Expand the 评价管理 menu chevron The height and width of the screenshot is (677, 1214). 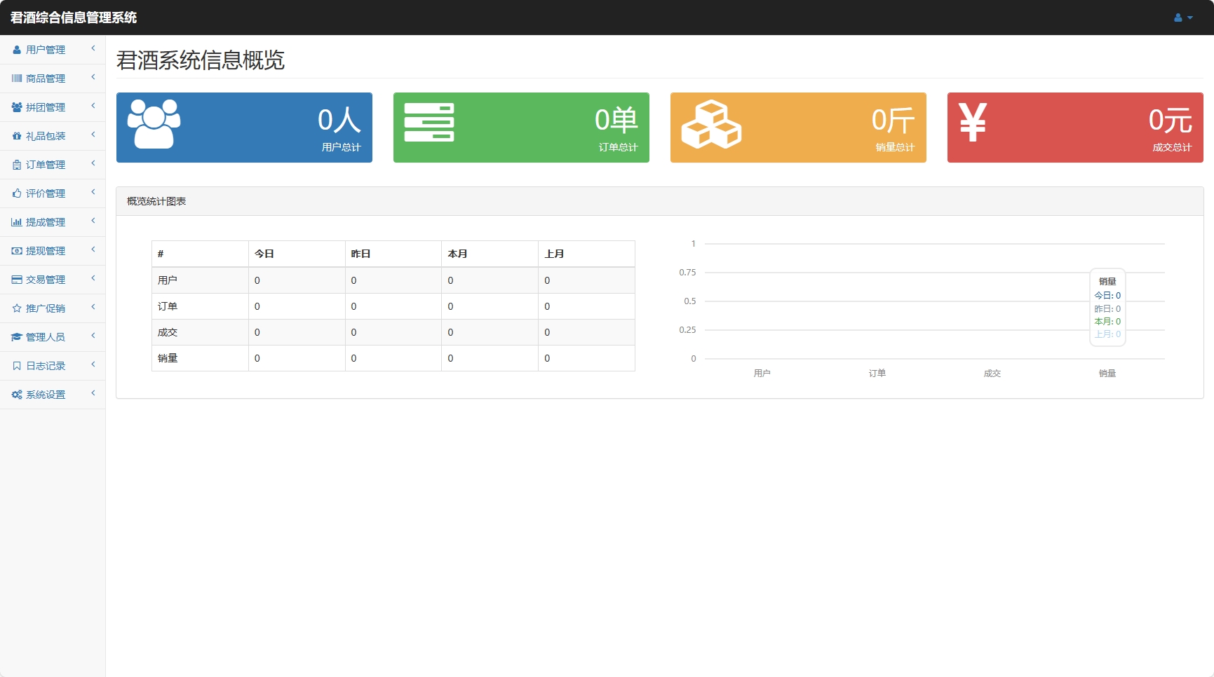click(93, 192)
